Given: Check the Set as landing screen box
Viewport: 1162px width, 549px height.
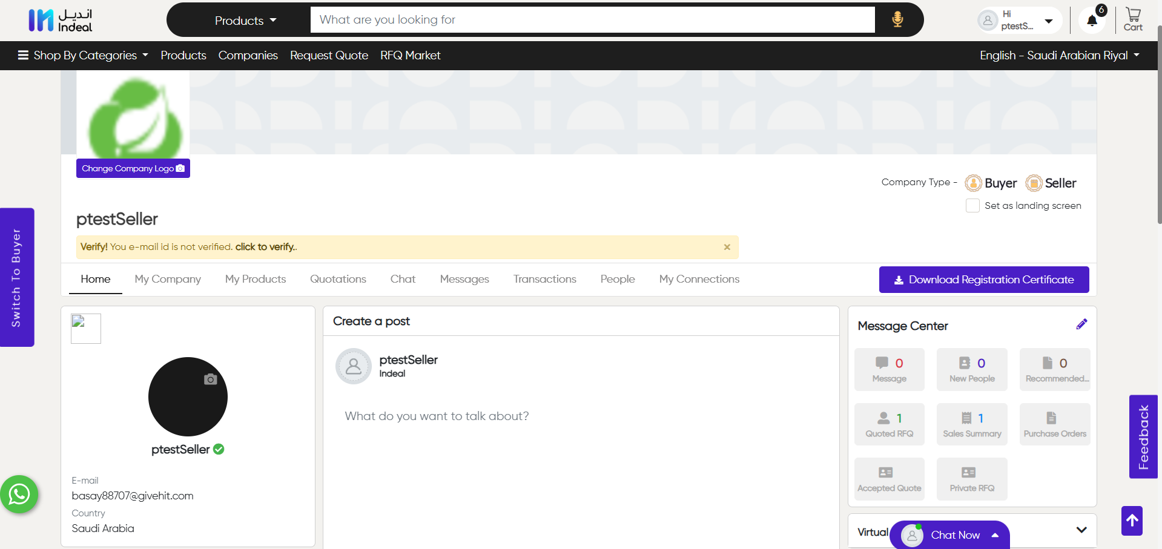Looking at the screenshot, I should coord(972,206).
